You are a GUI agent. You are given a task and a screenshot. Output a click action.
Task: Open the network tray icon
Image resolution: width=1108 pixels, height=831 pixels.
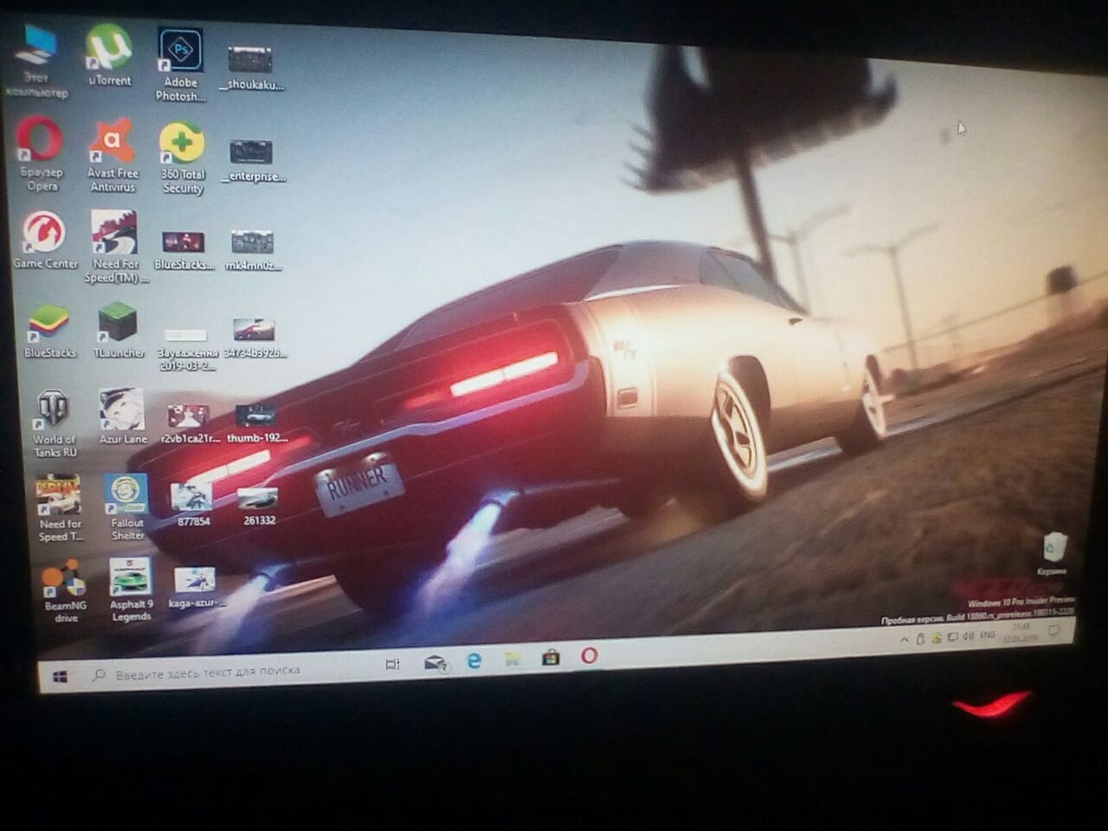point(951,637)
